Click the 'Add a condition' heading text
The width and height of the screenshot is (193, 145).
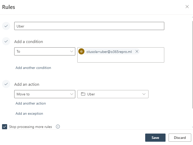(x=28, y=42)
